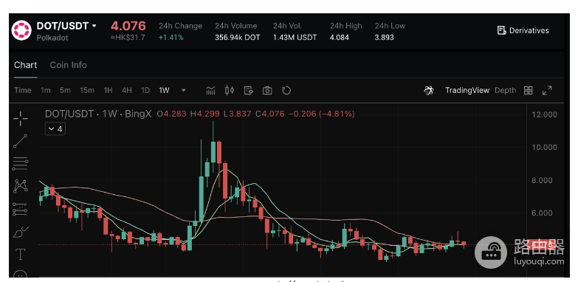578x282 pixels.
Task: Open the indicators chart icon
Action: [210, 90]
